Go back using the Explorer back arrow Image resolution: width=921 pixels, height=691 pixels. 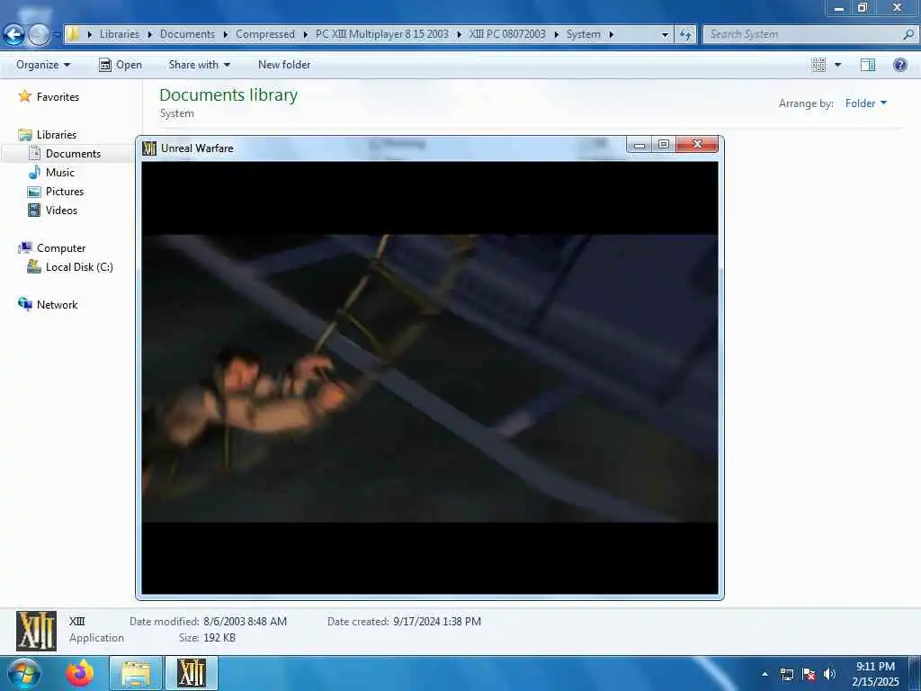pos(14,35)
